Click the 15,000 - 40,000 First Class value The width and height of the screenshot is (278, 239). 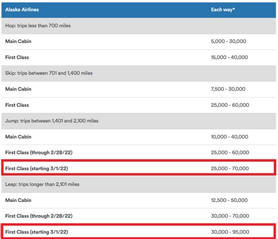(x=229, y=58)
